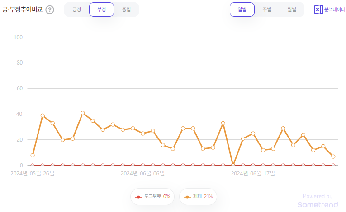Viewport: 346px width, 212px height.
Task: Click the orange point touching zero
Action: coord(233,165)
